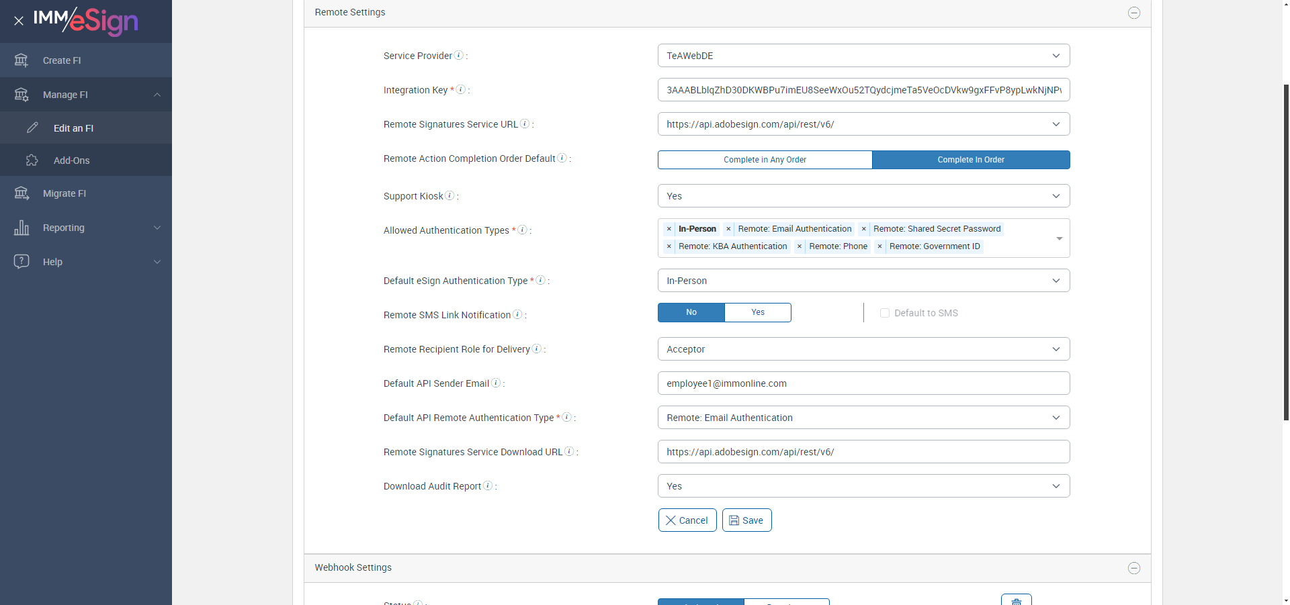Collapse the Remote Settings panel
Image resolution: width=1290 pixels, height=605 pixels.
pos(1133,13)
